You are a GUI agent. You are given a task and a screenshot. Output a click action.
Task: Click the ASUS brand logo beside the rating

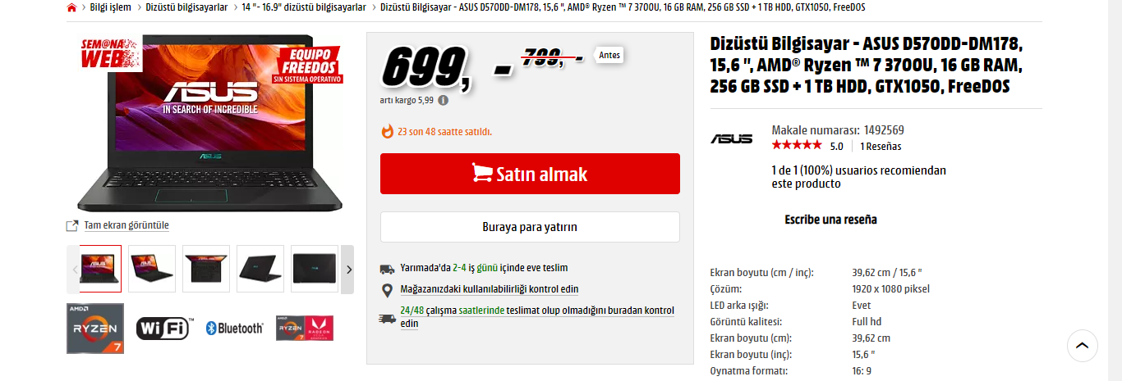(x=731, y=138)
